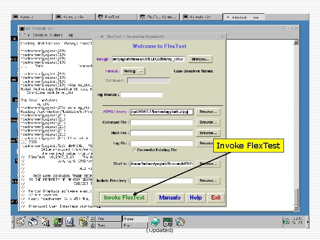This screenshot has height=240, width=320.
Task: Browse for the Host File
Action: click(208, 133)
